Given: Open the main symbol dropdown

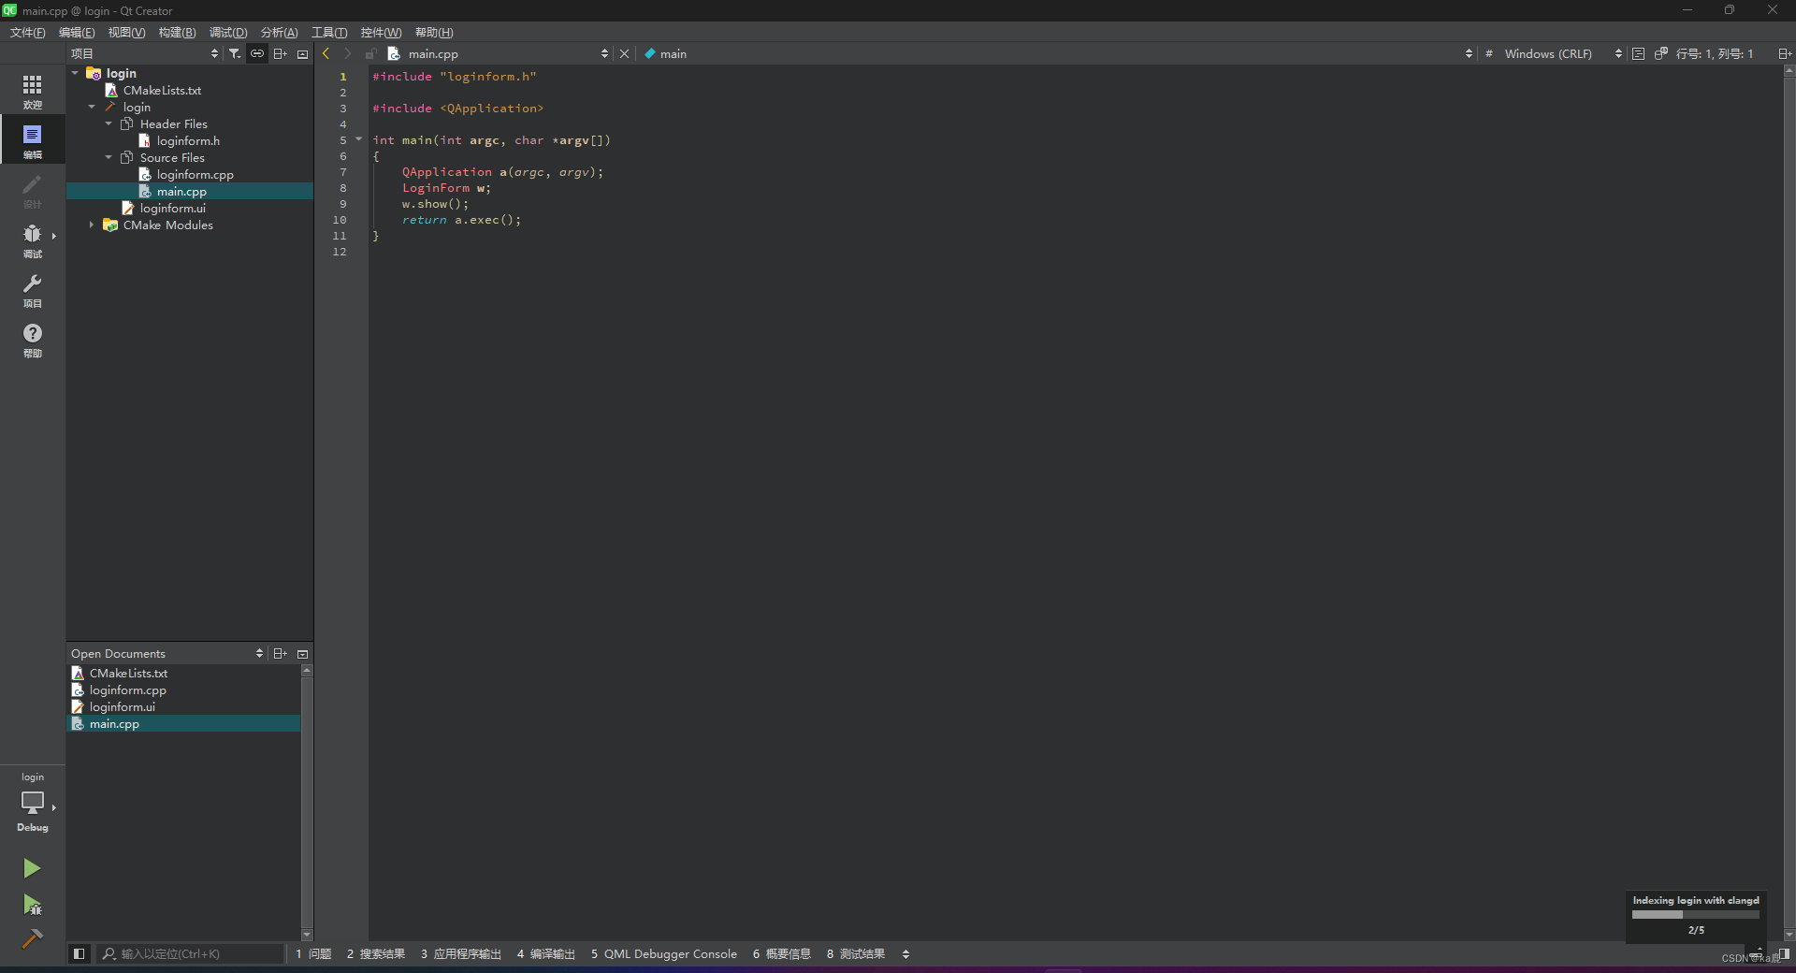Looking at the screenshot, I should pos(1057,53).
